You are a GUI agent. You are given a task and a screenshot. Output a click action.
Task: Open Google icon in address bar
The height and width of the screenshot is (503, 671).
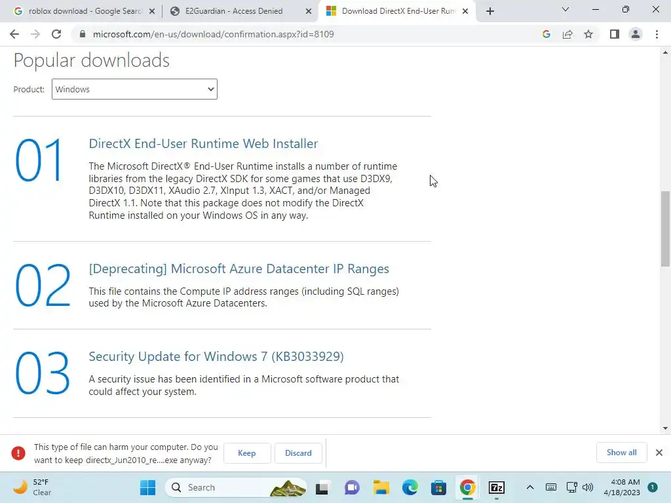tap(546, 34)
